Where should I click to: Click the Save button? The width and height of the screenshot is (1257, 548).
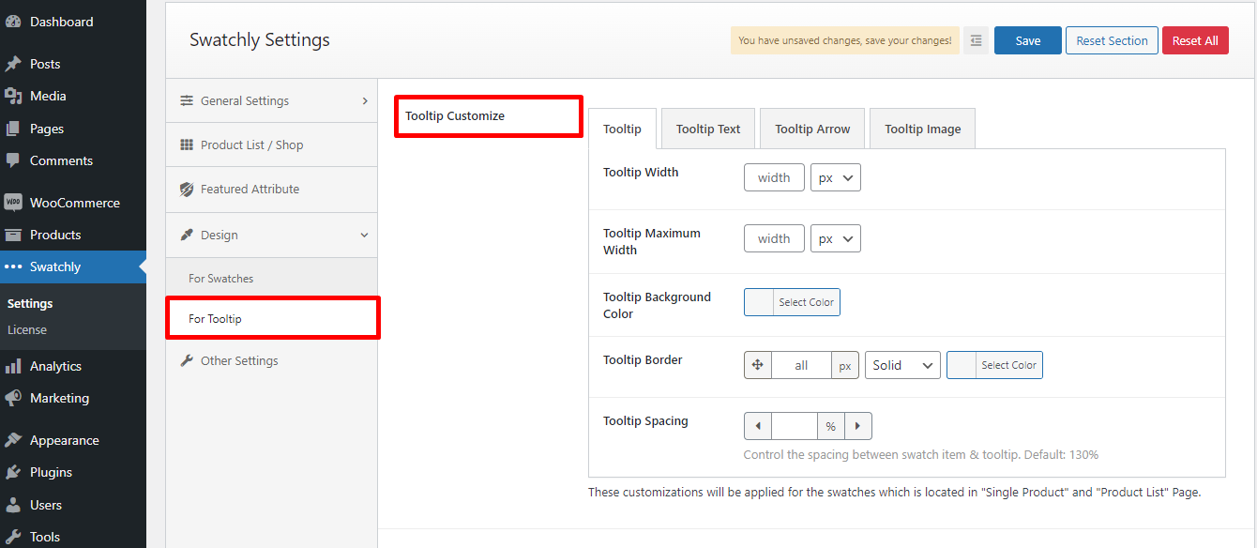(1027, 40)
